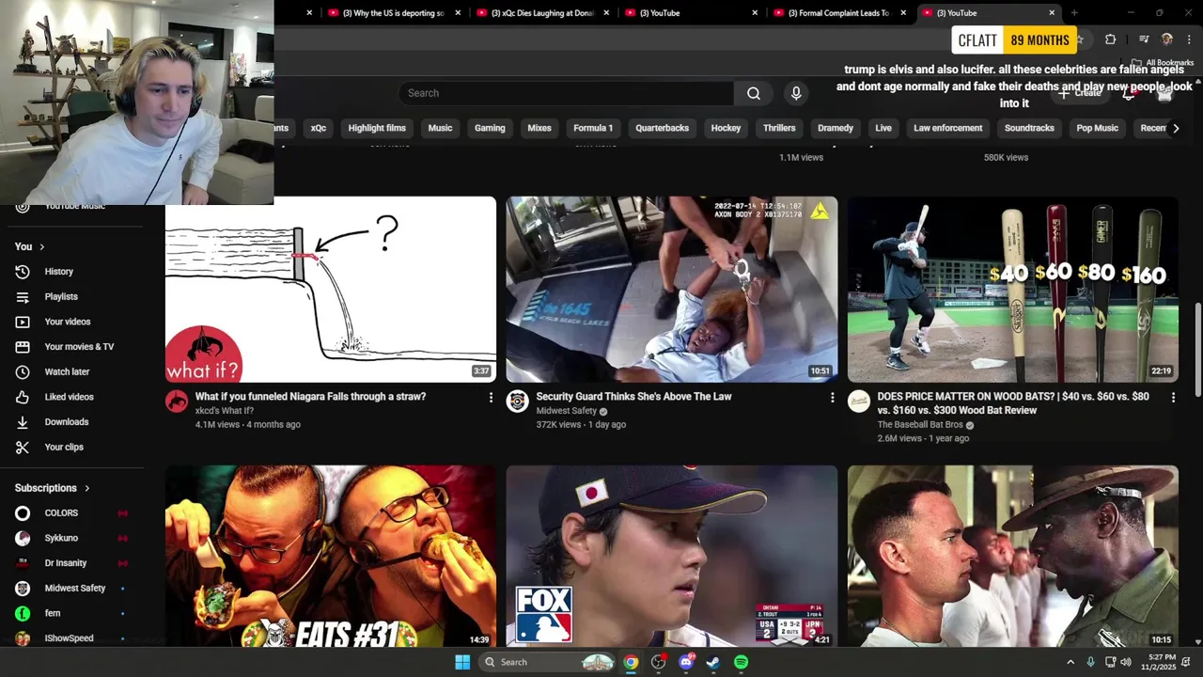The width and height of the screenshot is (1203, 677).
Task: Open new tab with plus button
Action: tap(1074, 13)
